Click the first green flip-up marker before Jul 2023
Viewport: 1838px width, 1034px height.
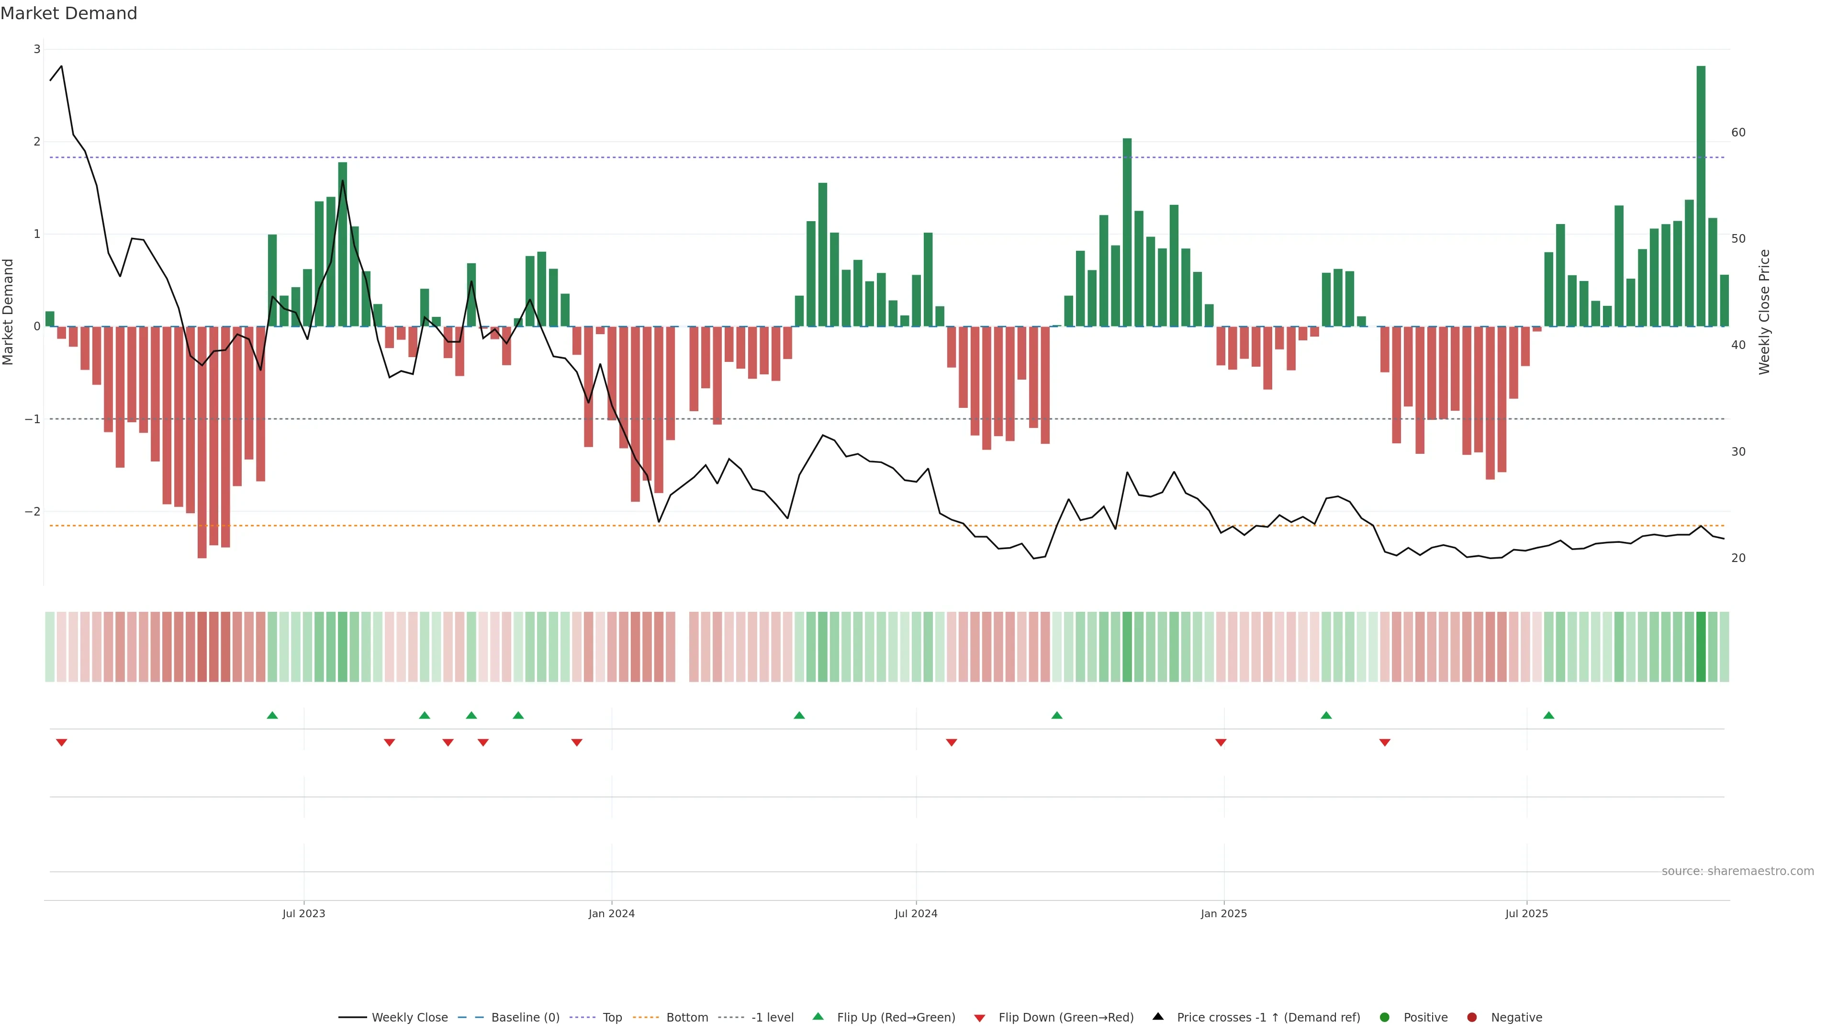click(x=272, y=715)
